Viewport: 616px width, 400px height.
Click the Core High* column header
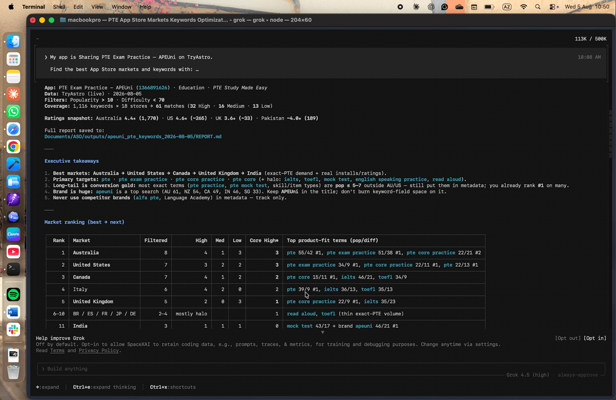click(x=264, y=240)
